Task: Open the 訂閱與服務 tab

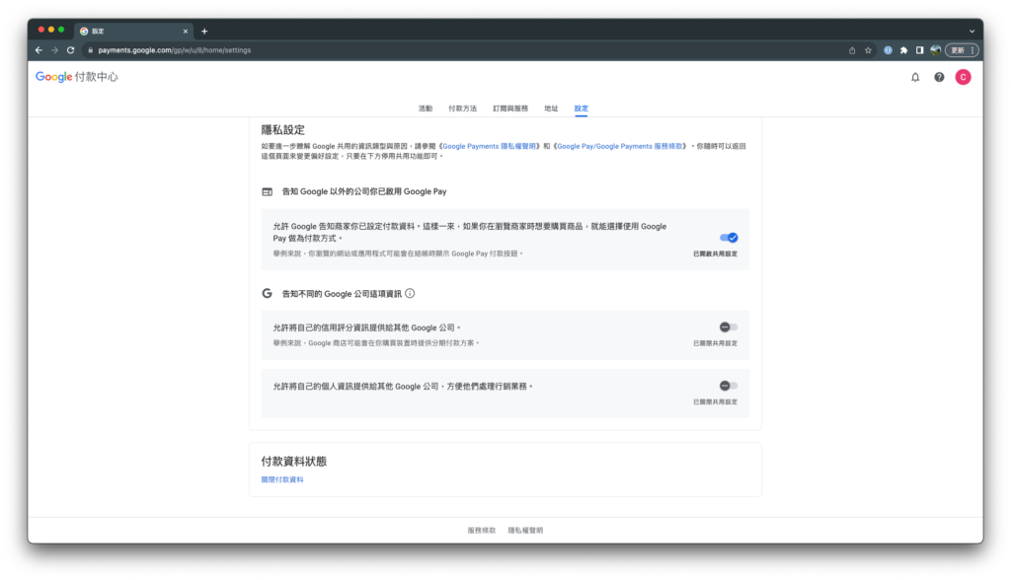Action: [510, 109]
